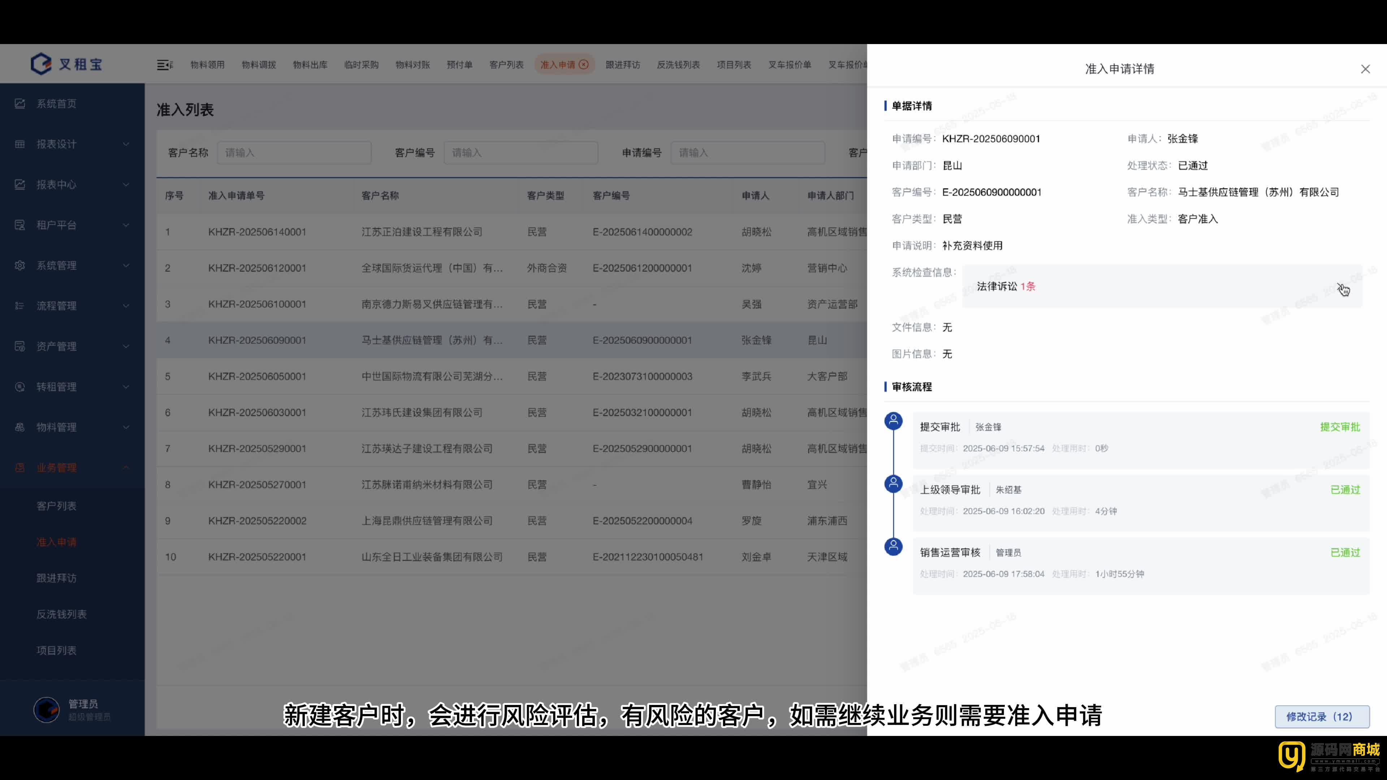Expand the 转租管理 menu chevron
Image resolution: width=1387 pixels, height=780 pixels.
[126, 386]
